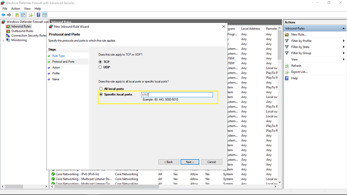Click the Profile step in the wizard steps
This screenshot has height=195, width=347.
pyautogui.click(x=56, y=73)
